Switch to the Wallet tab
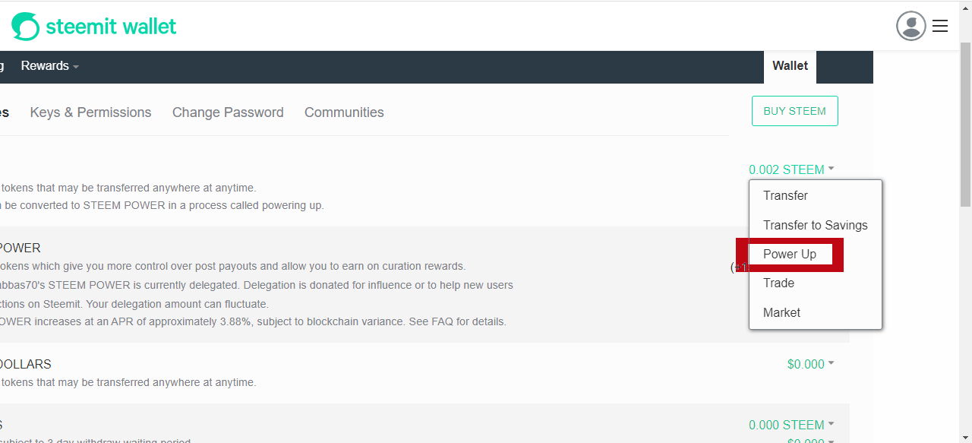The height and width of the screenshot is (443, 972). coord(790,66)
